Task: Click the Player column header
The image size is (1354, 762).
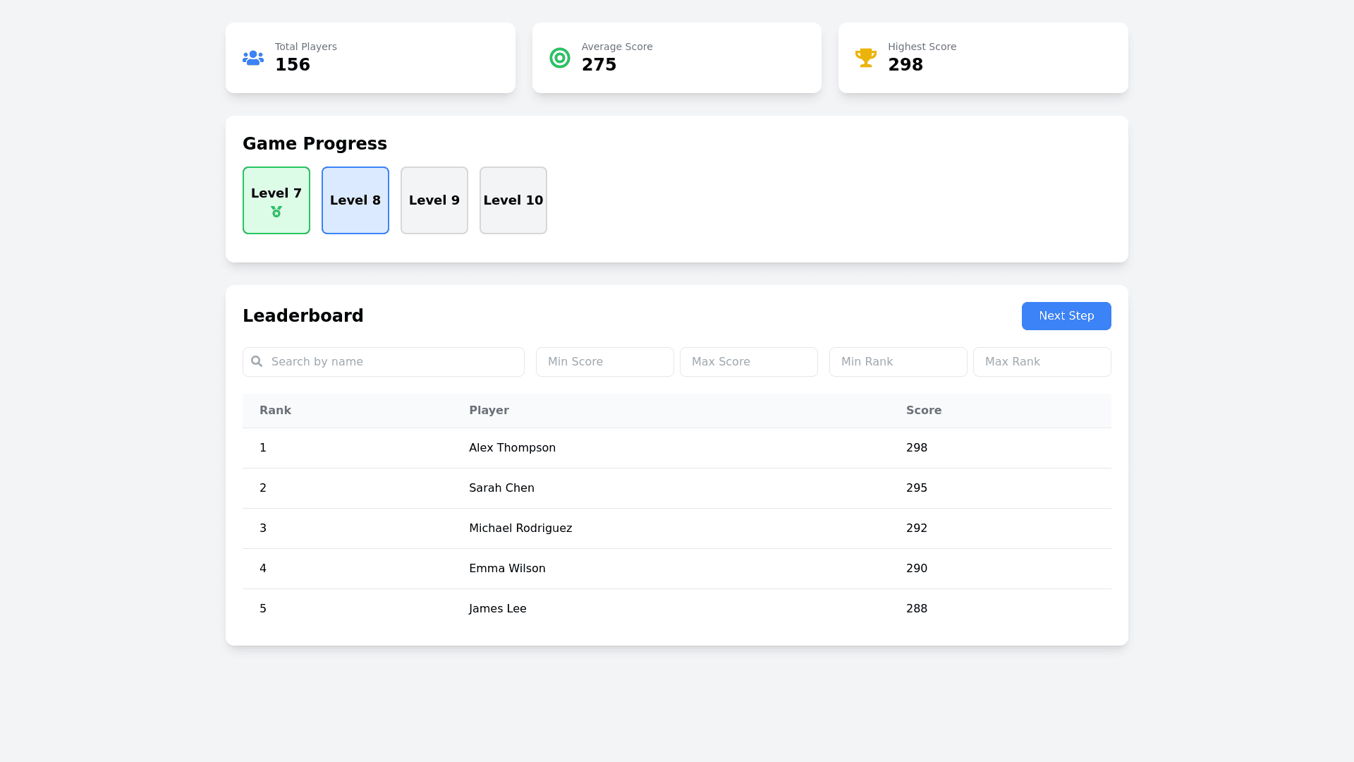Action: point(489,410)
